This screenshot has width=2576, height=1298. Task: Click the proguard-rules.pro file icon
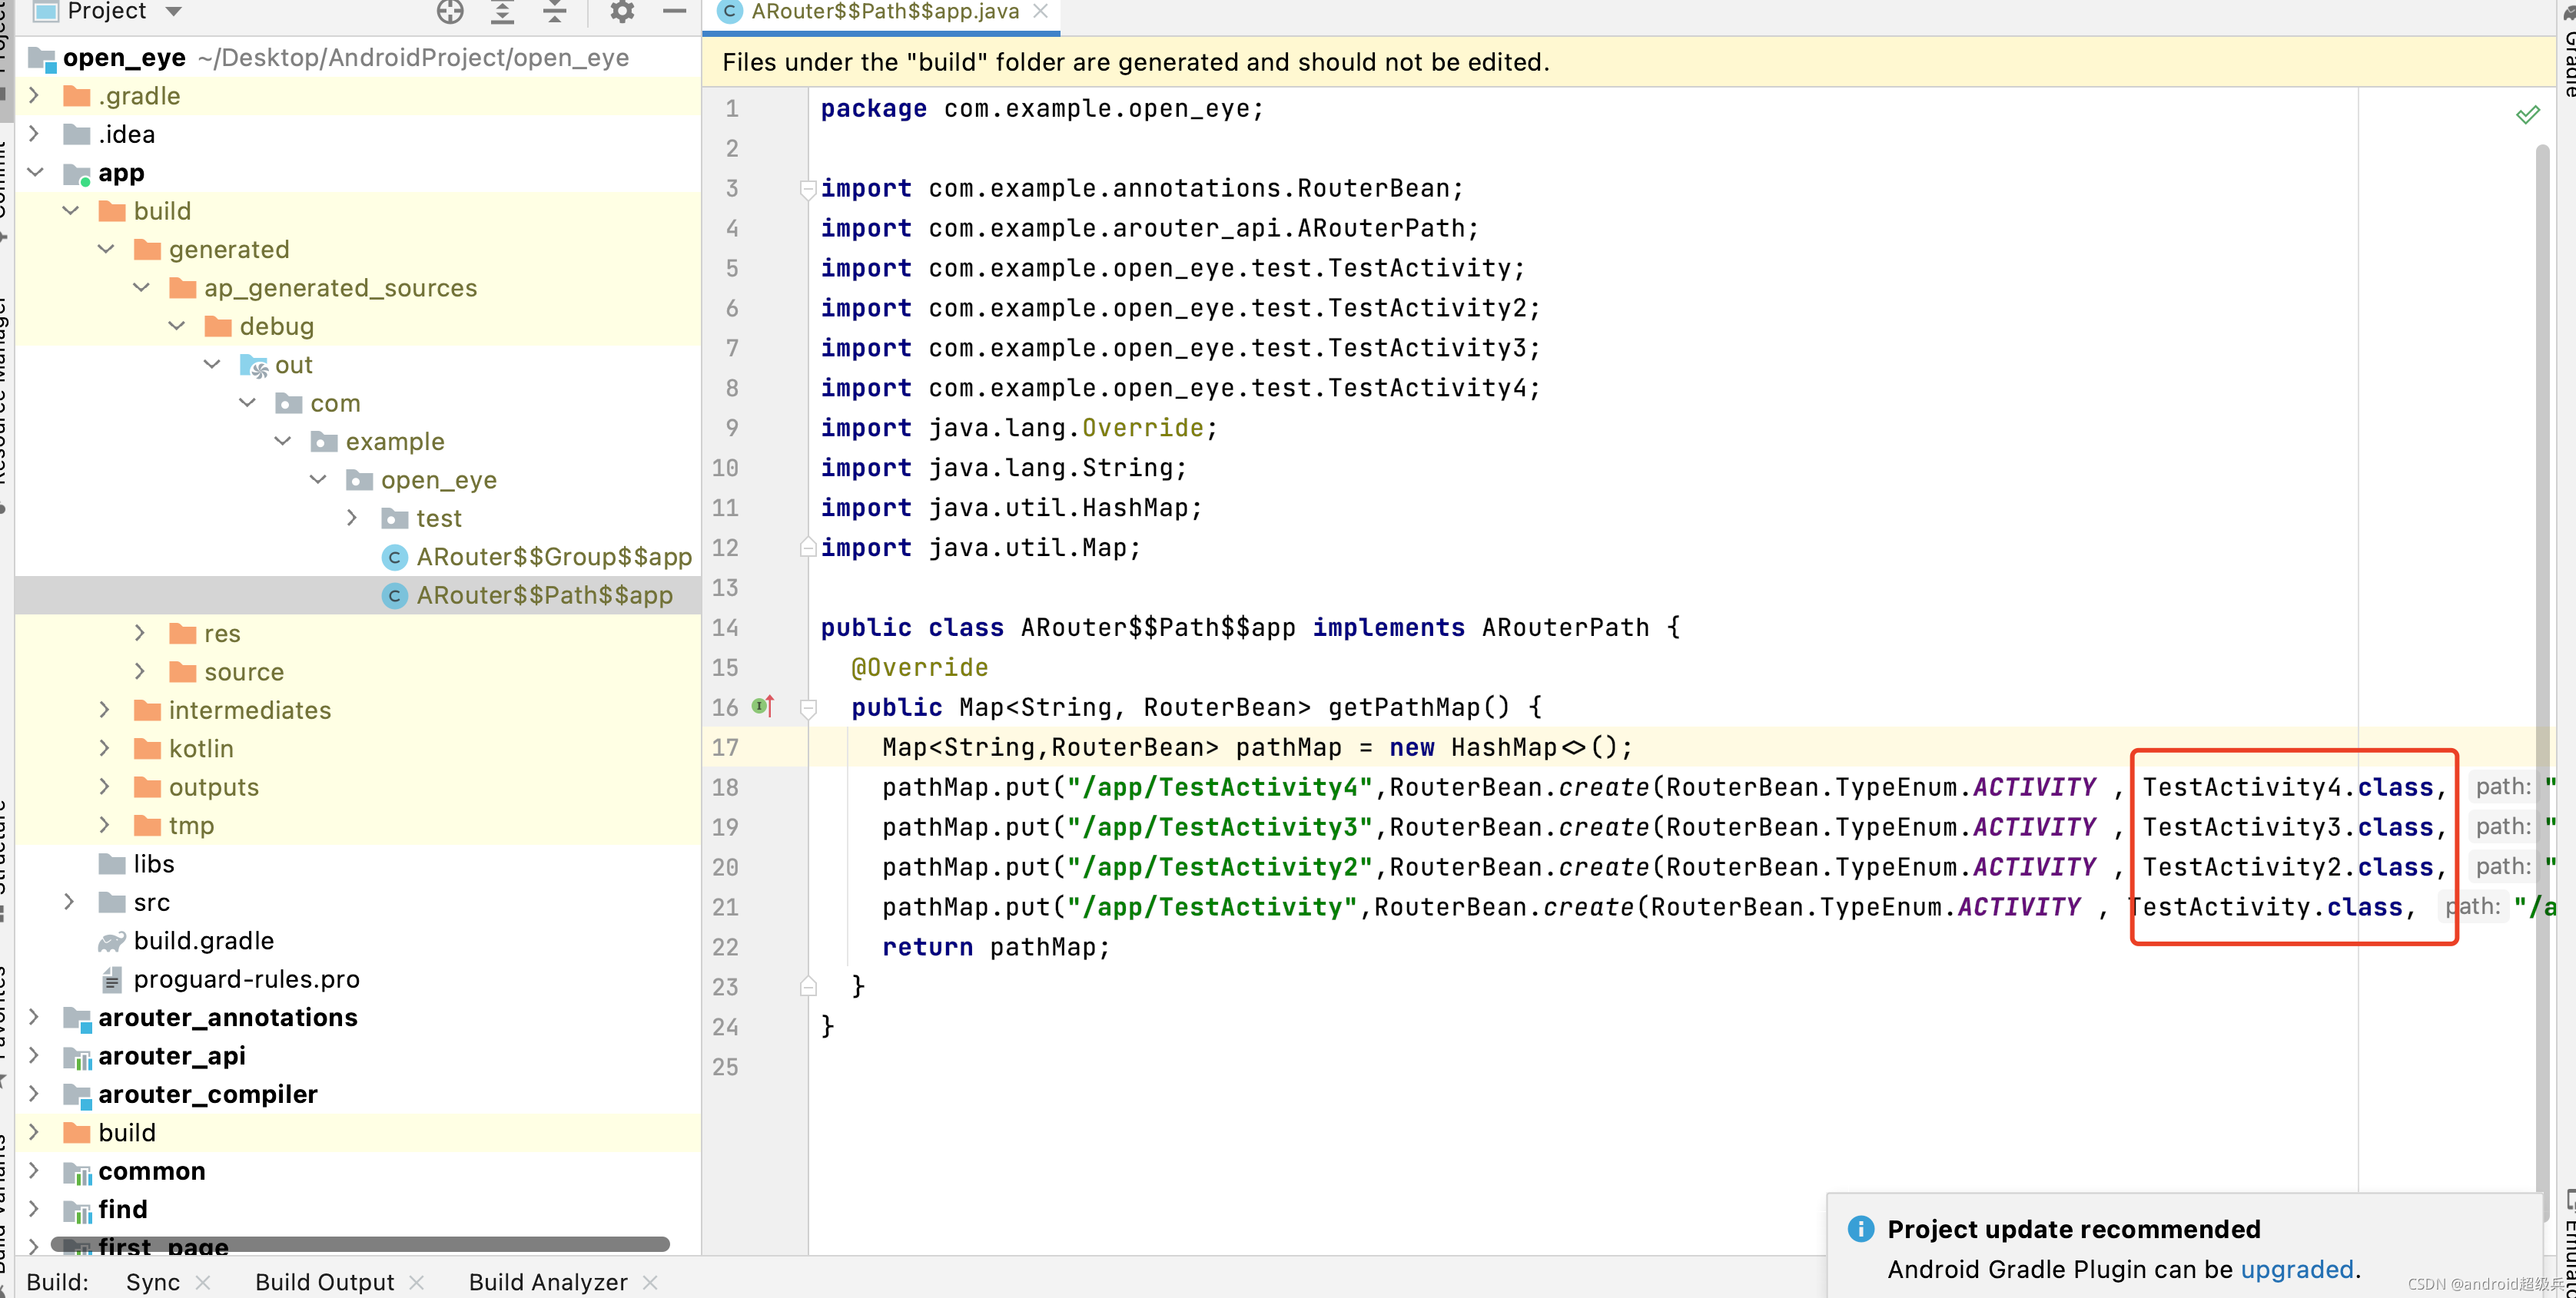tap(112, 979)
